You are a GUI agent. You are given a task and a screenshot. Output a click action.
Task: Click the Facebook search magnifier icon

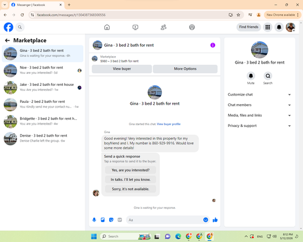point(20,27)
